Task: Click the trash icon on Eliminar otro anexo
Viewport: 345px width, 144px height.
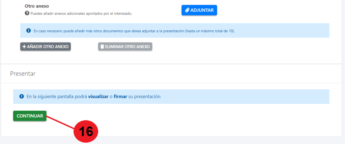Action: [102, 47]
